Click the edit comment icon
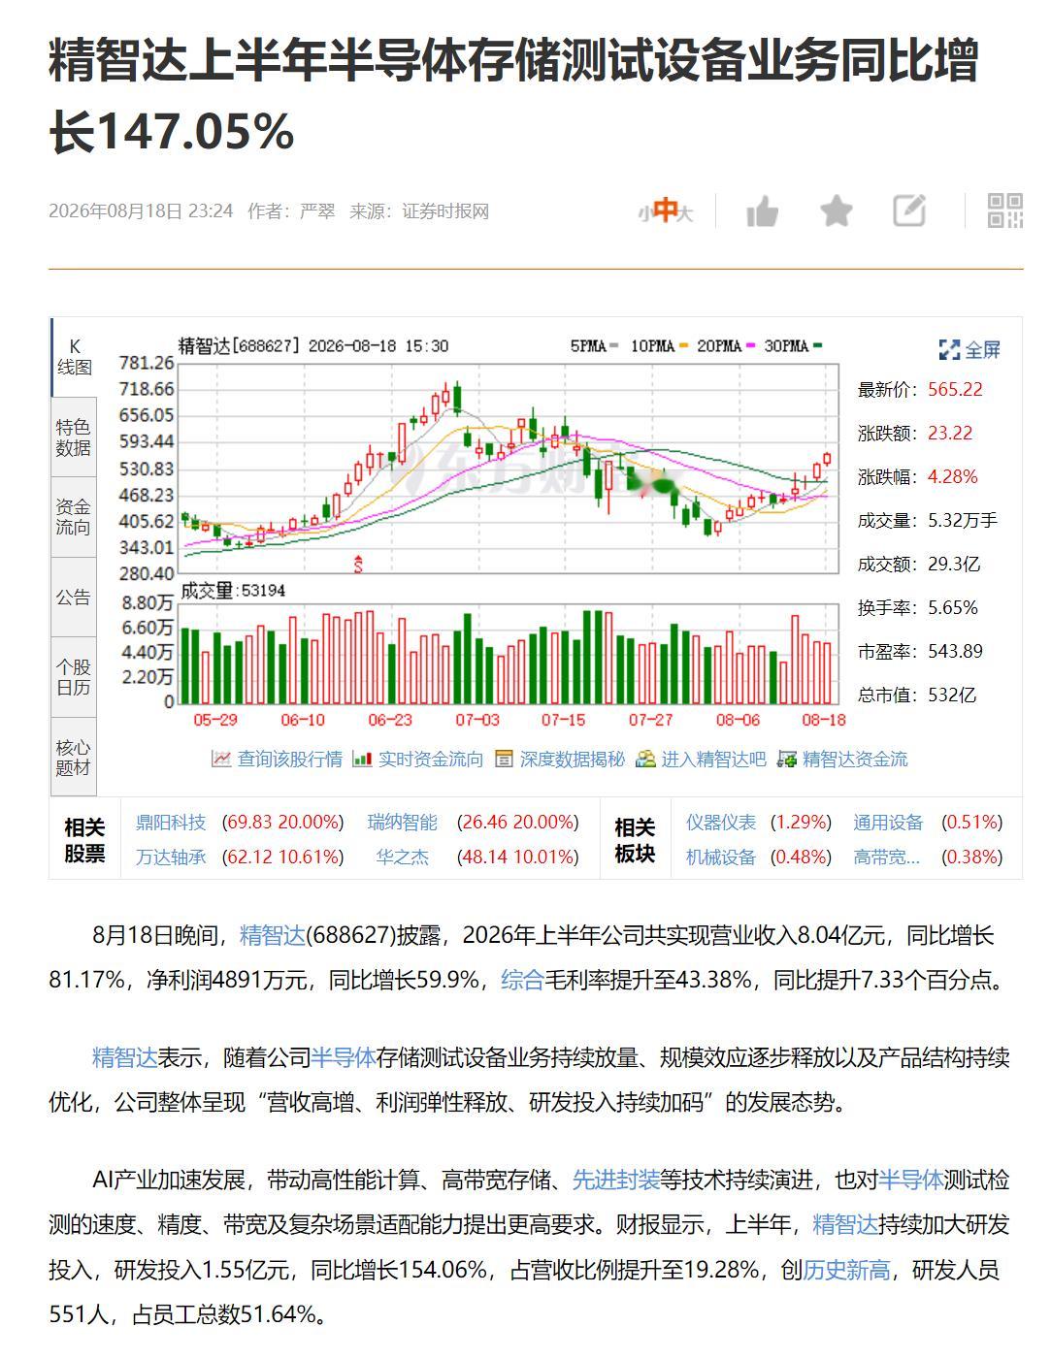Screen dimensions: 1051x1359 (909, 210)
